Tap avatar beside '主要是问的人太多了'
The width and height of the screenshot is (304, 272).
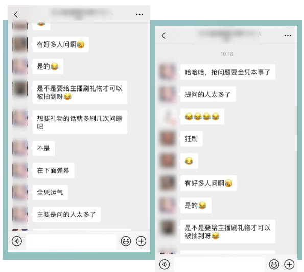(20, 214)
